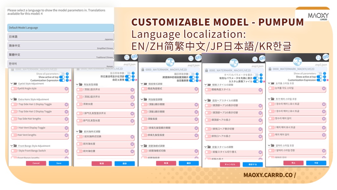This screenshot has width=337, height=190.
Task: Click the purple circle icon on the 顶发长度 row
Action: point(132,105)
